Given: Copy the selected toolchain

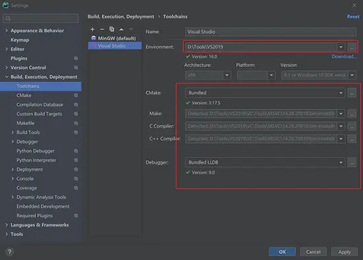Looking at the screenshot, I should 112,29.
